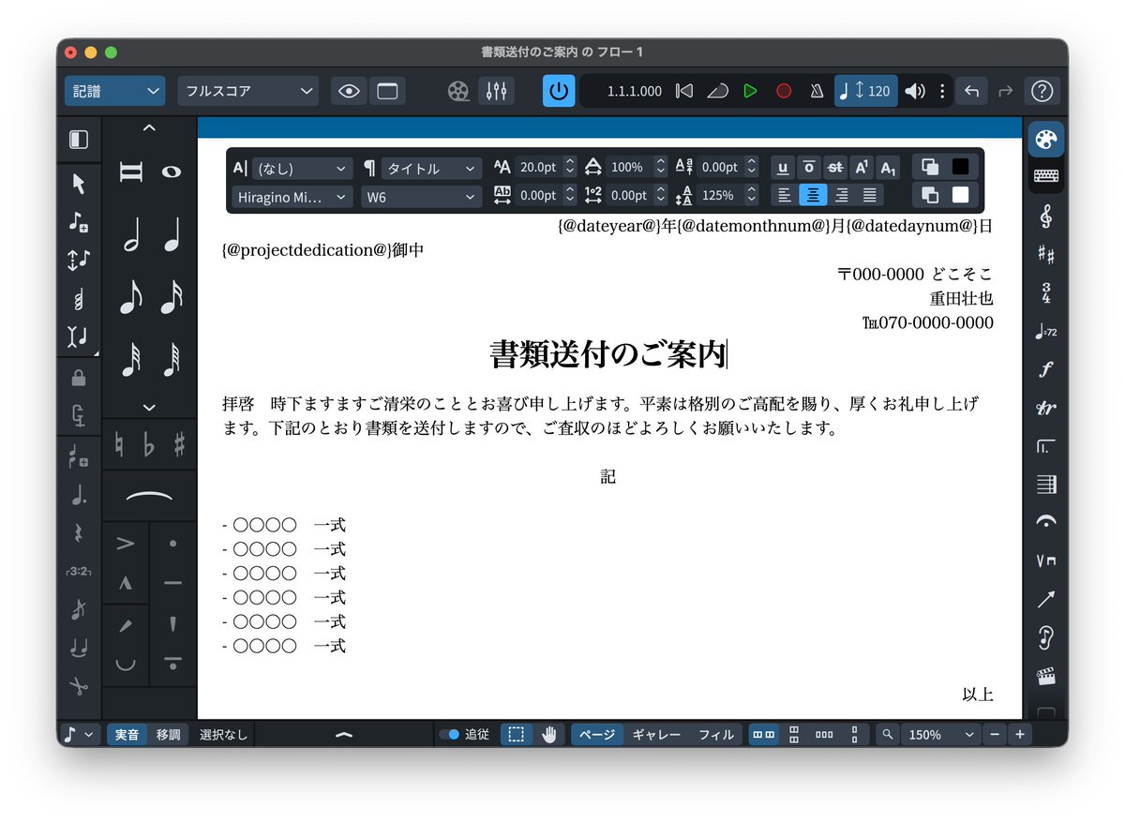This screenshot has width=1125, height=822.
Task: Open the key signatures panel icon
Action: pos(1046,254)
